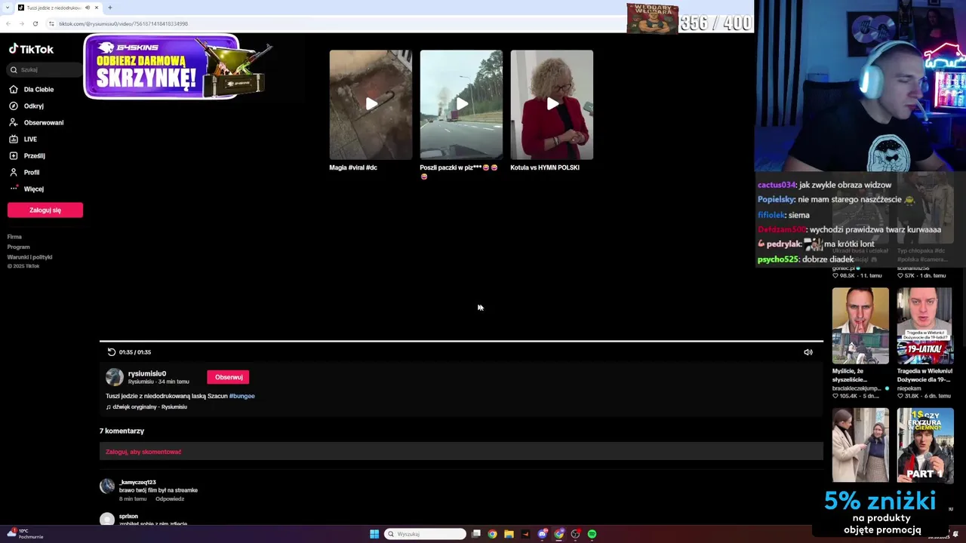Viewport: 966px width, 543px height.
Task: Open the niepekam author link
Action: tap(909, 388)
